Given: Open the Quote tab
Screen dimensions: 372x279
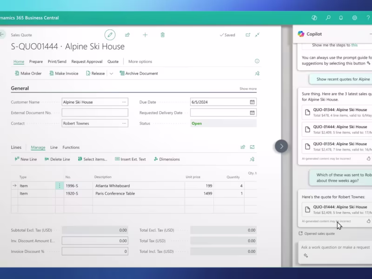Looking at the screenshot, I should click(113, 61).
